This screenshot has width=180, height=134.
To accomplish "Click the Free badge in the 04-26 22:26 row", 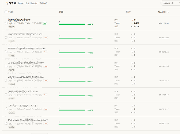I will point(45,38).
